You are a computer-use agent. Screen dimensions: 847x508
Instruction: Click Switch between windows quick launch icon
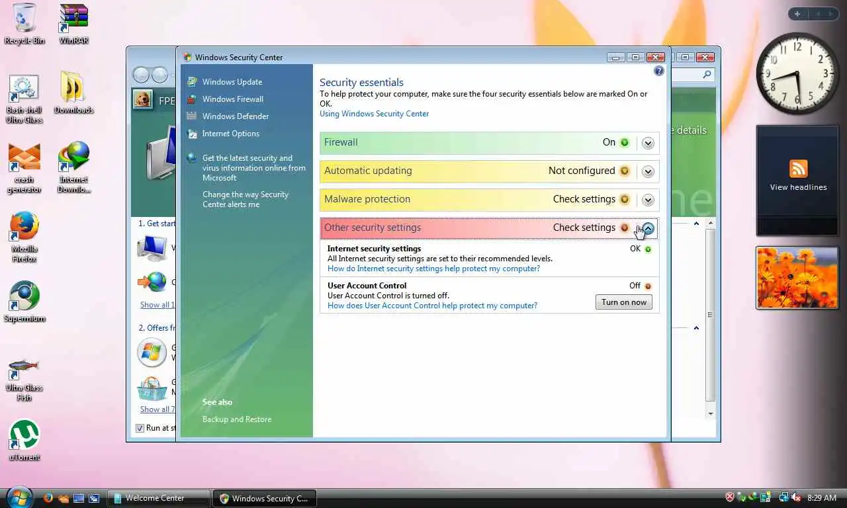[x=94, y=498]
